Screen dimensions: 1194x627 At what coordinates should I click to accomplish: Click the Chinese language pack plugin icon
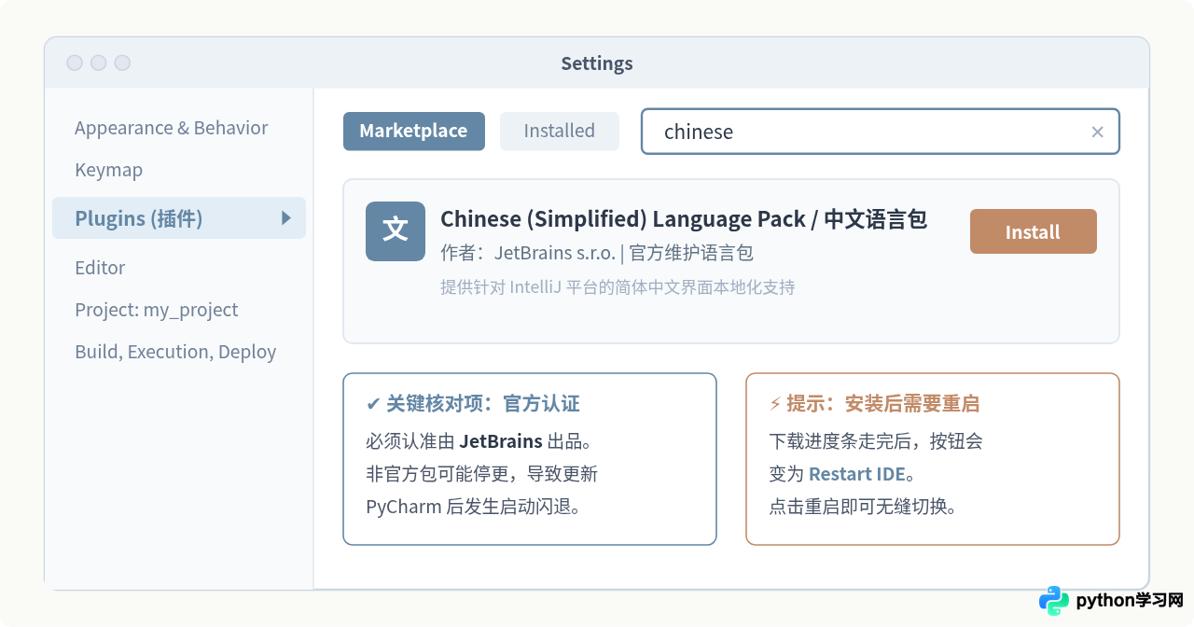396,231
